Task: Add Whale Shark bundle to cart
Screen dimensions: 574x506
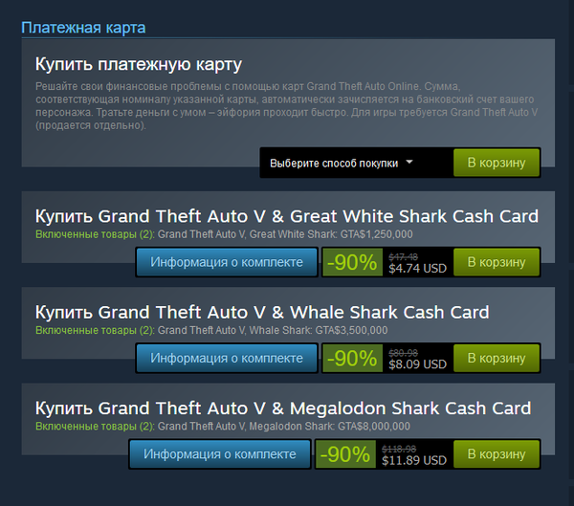Action: tap(497, 358)
